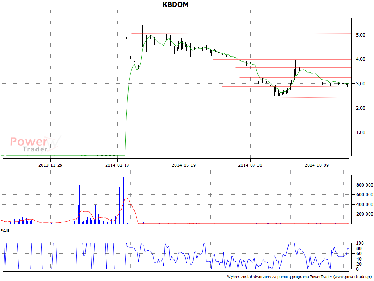
Task: Click the 1,00 price axis label
Action: click(x=360, y=132)
